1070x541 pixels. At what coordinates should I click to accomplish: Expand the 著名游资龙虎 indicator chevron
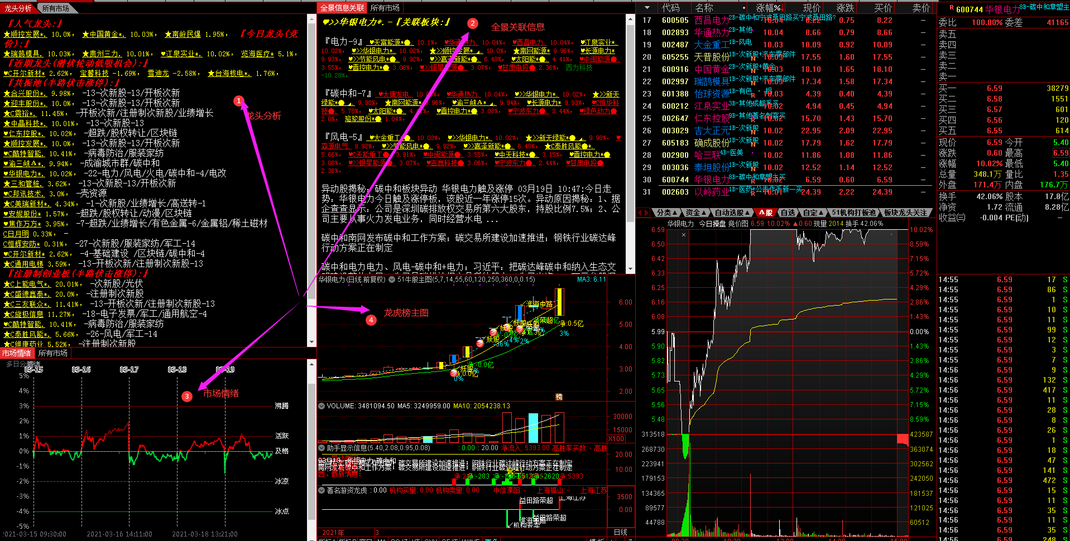(322, 490)
